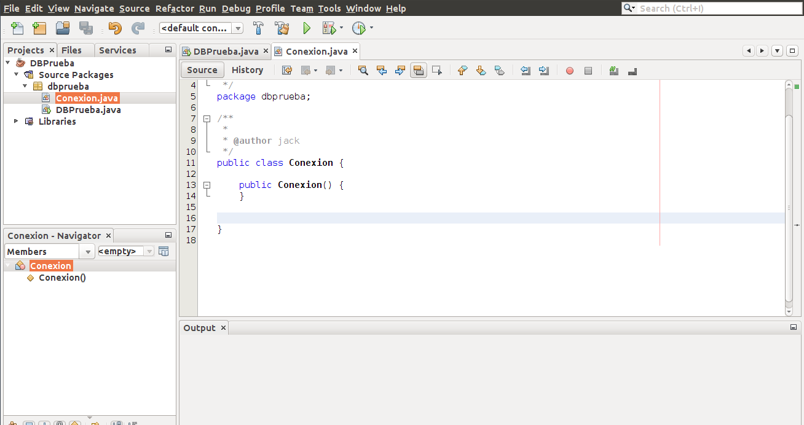Undo the last edit
Image resolution: width=804 pixels, height=425 pixels.
click(114, 28)
